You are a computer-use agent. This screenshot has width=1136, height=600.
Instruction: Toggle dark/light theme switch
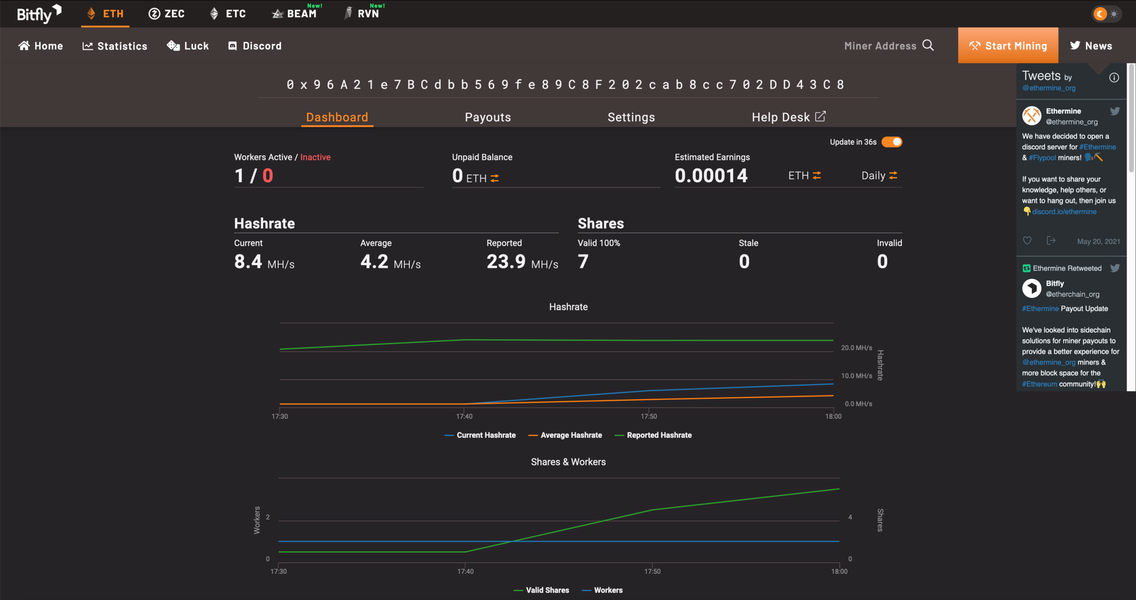(x=1106, y=14)
